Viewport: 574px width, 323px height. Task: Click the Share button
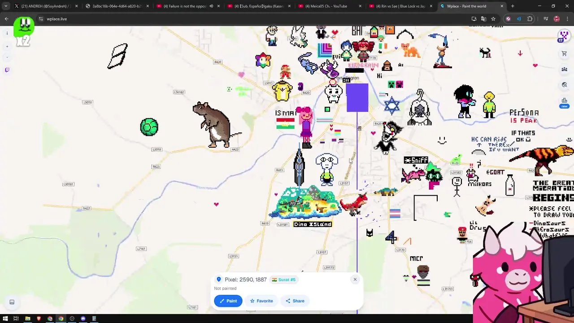click(x=295, y=301)
